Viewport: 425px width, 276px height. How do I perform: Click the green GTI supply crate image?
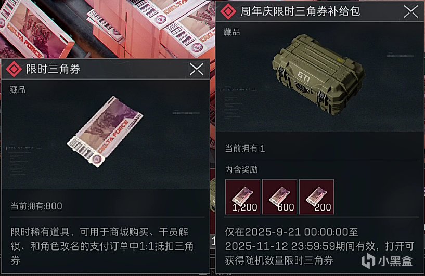click(318, 74)
